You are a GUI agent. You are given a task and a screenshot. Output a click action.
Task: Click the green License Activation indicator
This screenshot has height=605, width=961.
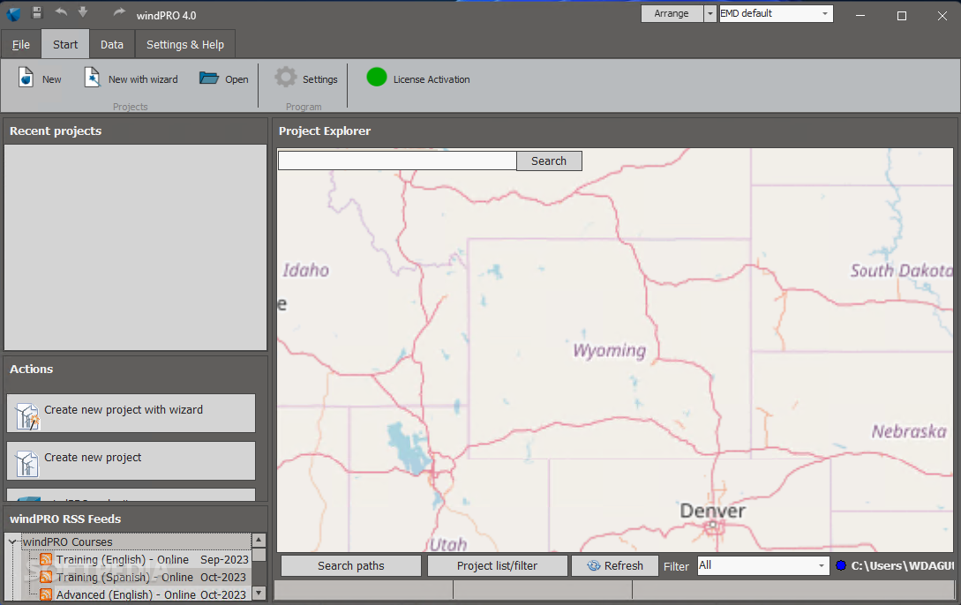pos(376,77)
